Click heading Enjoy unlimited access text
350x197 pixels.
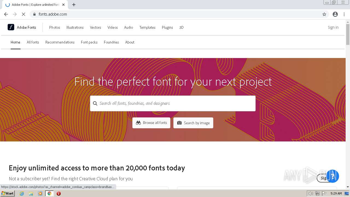[x=97, y=168]
